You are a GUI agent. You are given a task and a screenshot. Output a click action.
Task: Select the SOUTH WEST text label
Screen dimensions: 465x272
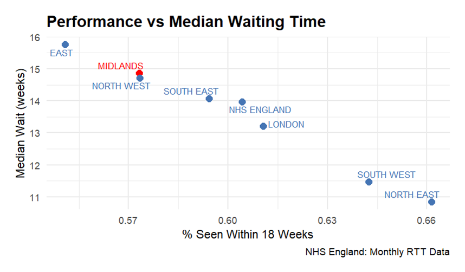point(386,175)
